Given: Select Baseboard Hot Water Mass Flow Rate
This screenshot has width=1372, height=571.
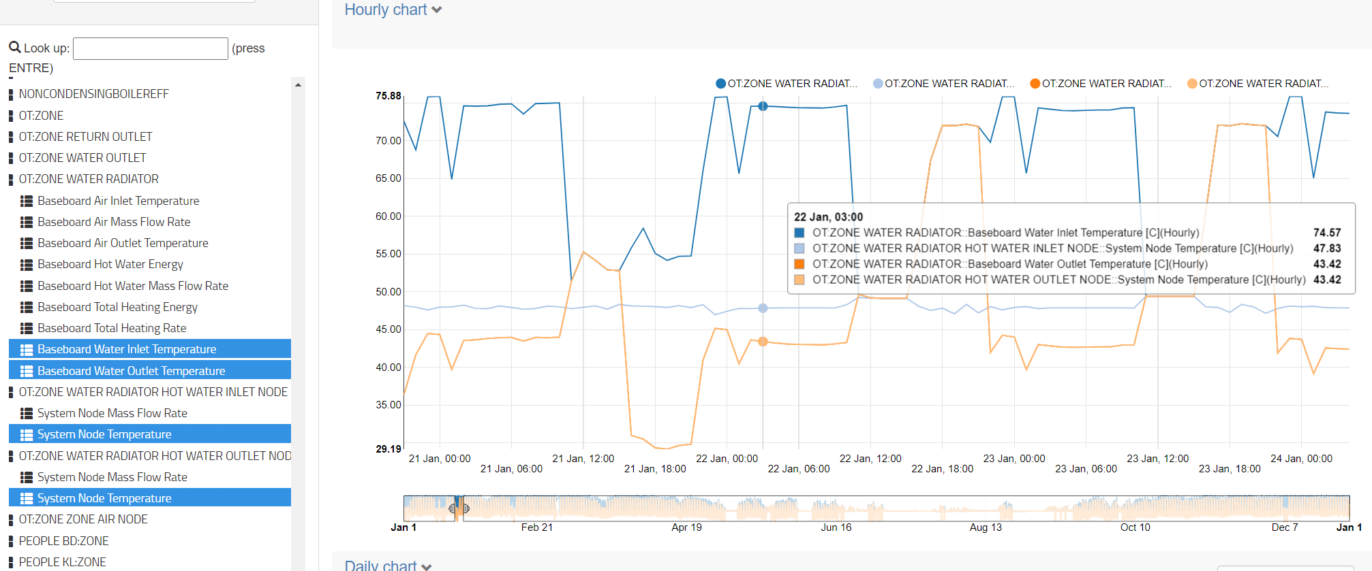Looking at the screenshot, I should (x=133, y=286).
